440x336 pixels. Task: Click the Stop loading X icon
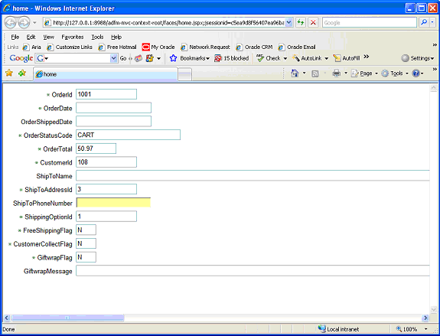tap(313, 22)
